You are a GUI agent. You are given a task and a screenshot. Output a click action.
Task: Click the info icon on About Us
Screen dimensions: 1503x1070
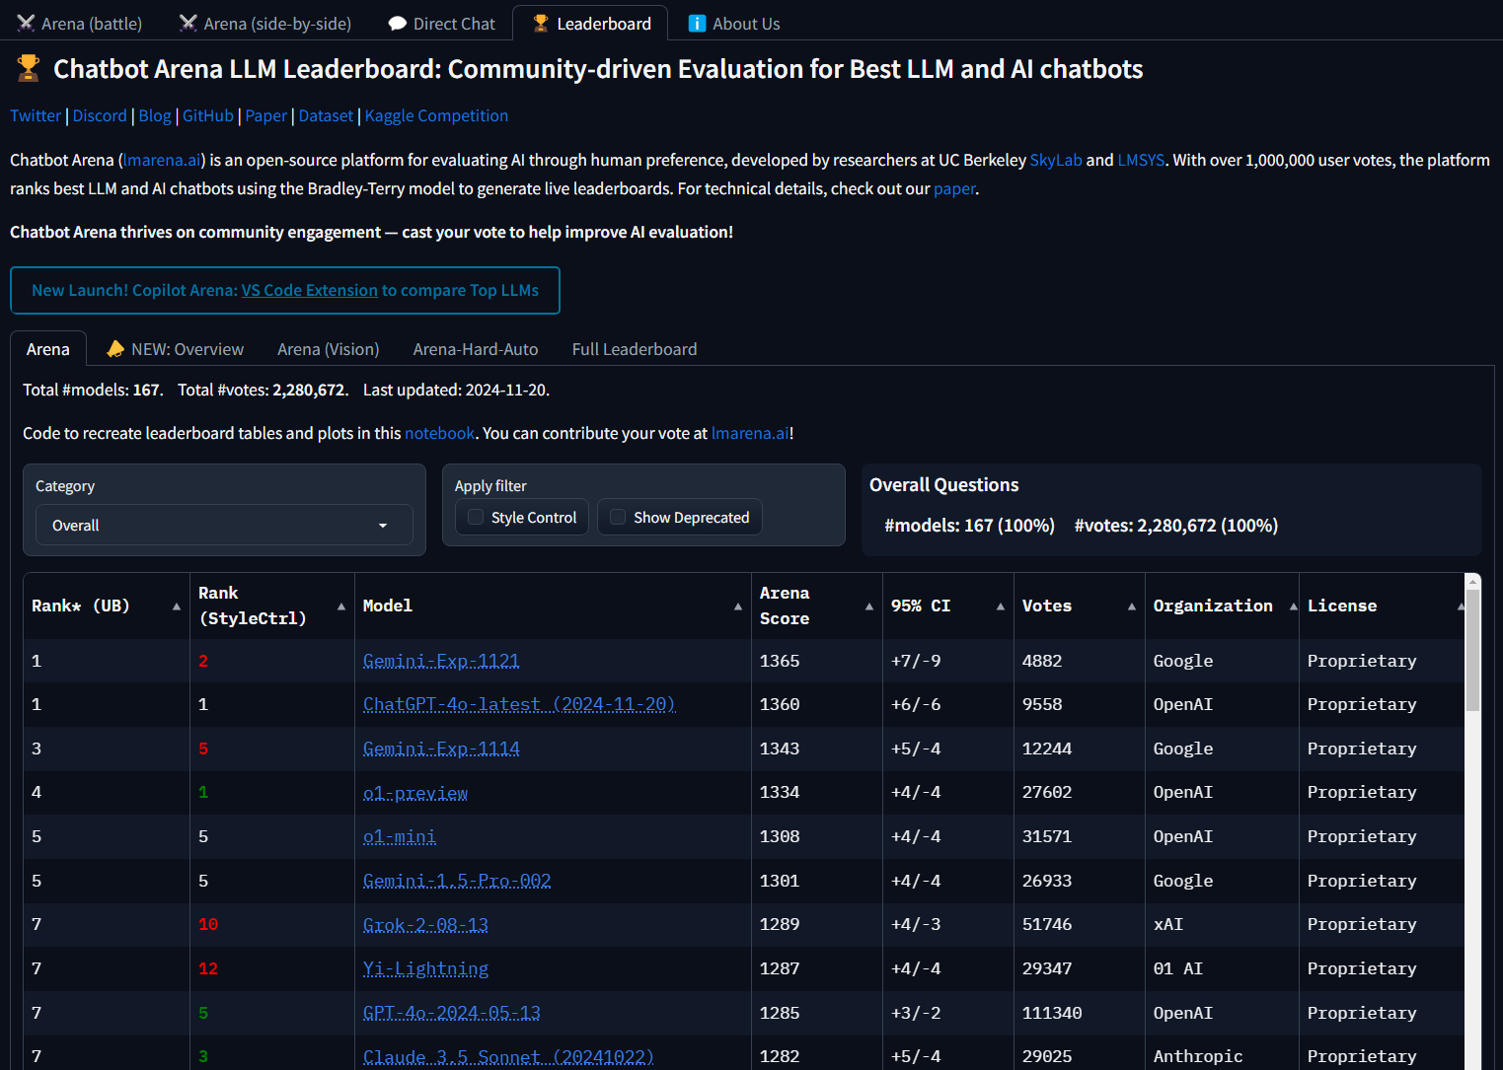click(x=697, y=24)
